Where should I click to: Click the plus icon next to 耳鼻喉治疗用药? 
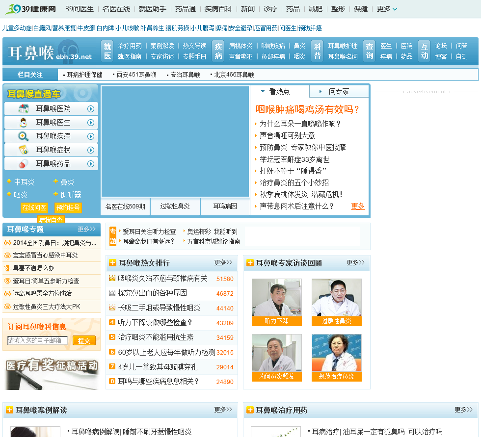tap(250, 410)
